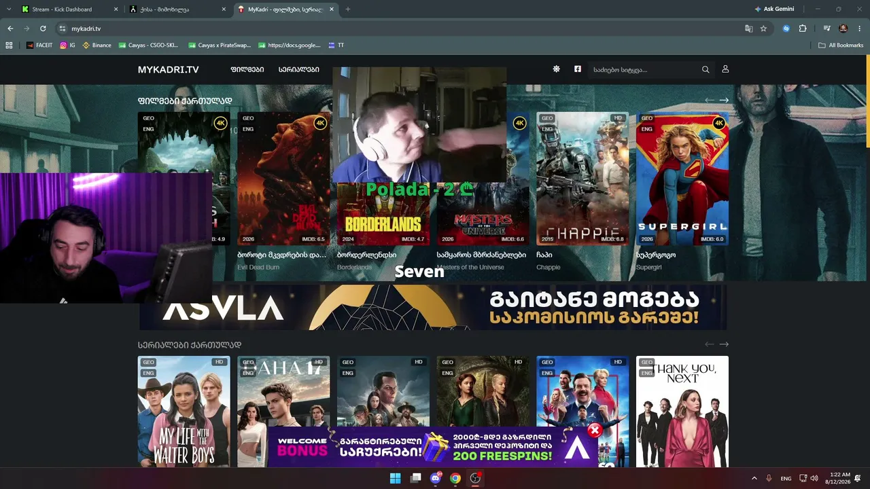Click the address bar showing mykadri.tv
This screenshot has width=870, height=489.
pyautogui.click(x=401, y=29)
